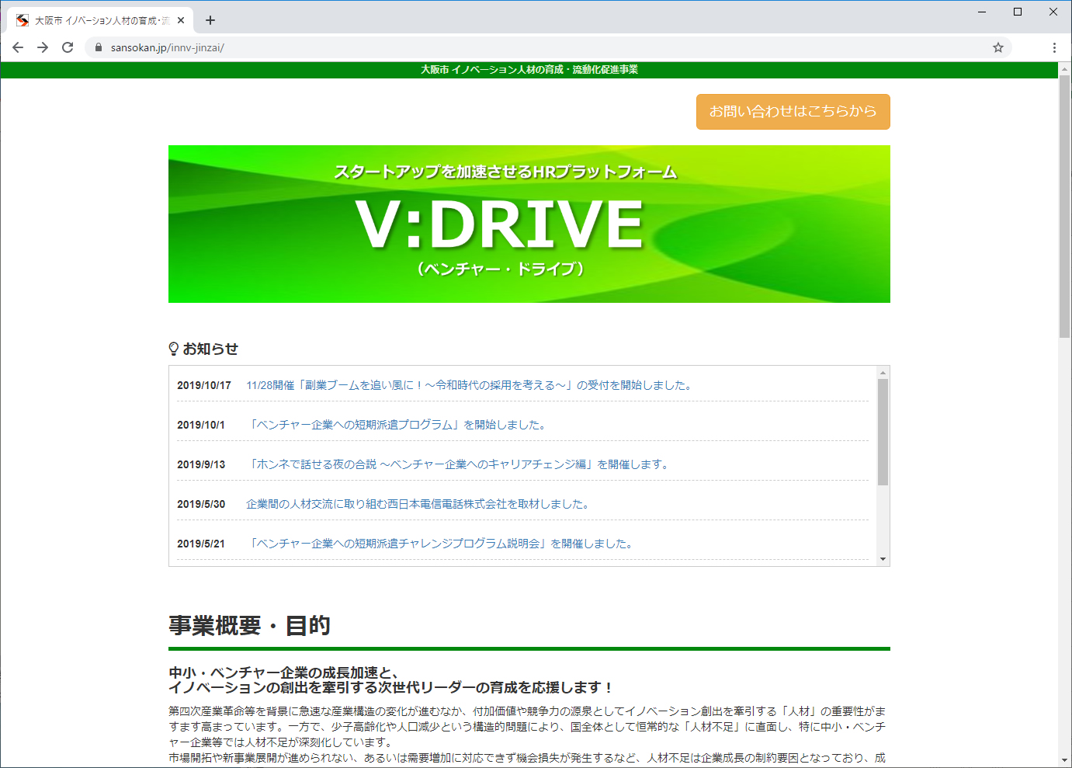Go back with the browser back arrow
This screenshot has height=768, width=1072.
click(18, 47)
